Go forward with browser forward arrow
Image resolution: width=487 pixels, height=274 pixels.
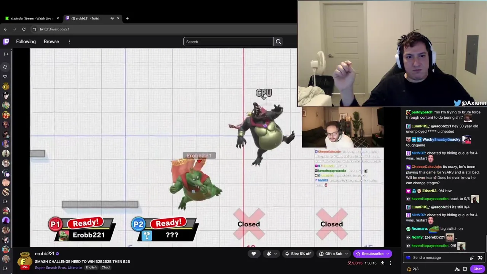click(15, 29)
